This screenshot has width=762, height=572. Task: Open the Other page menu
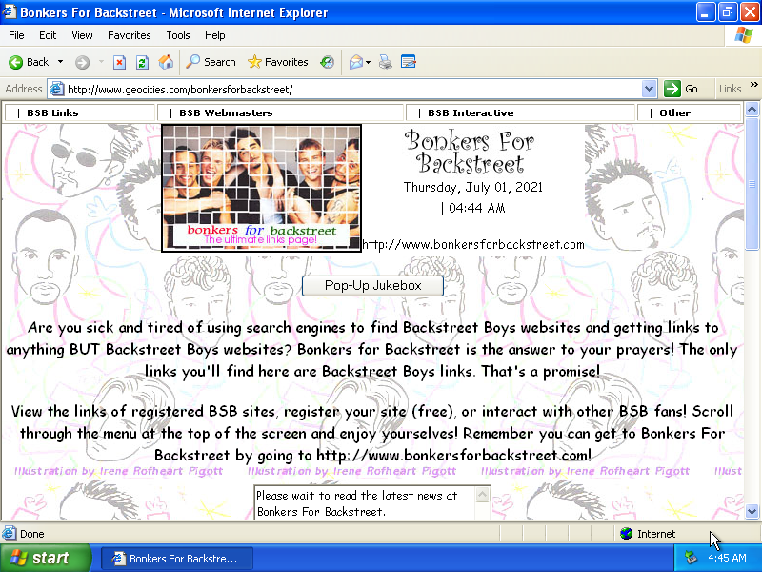689,112
